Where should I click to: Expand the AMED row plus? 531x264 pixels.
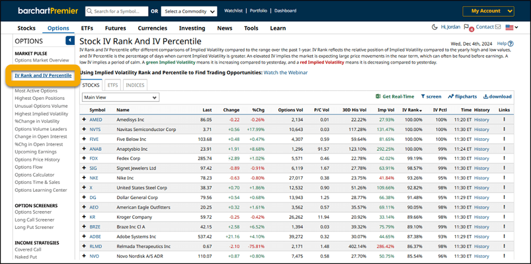point(84,120)
